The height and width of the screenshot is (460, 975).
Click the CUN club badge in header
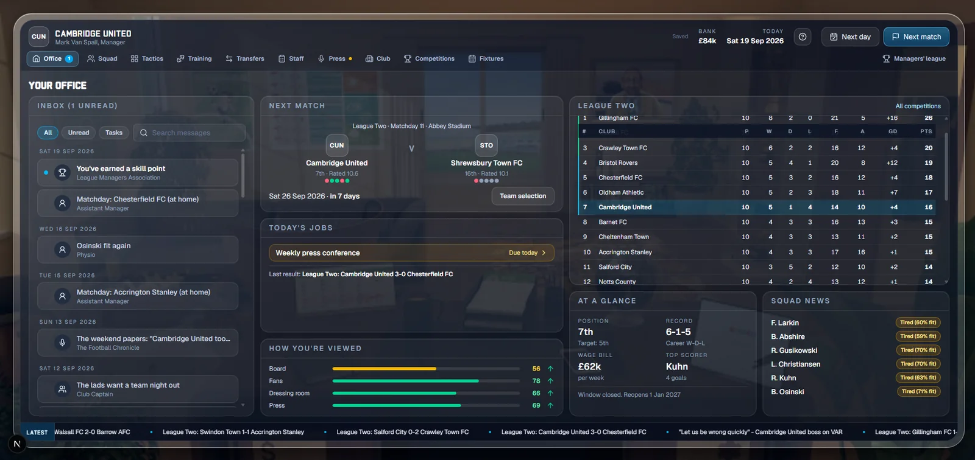point(39,37)
